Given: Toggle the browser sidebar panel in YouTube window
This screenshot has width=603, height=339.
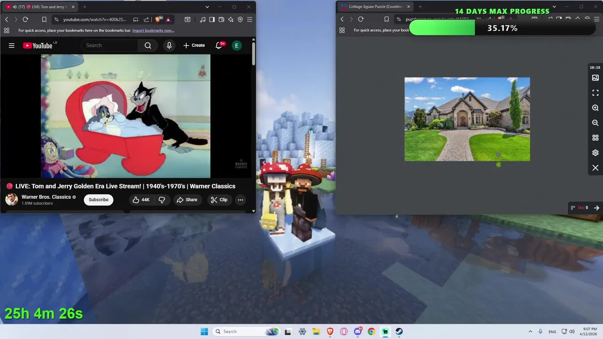Looking at the screenshot, I should (212, 19).
